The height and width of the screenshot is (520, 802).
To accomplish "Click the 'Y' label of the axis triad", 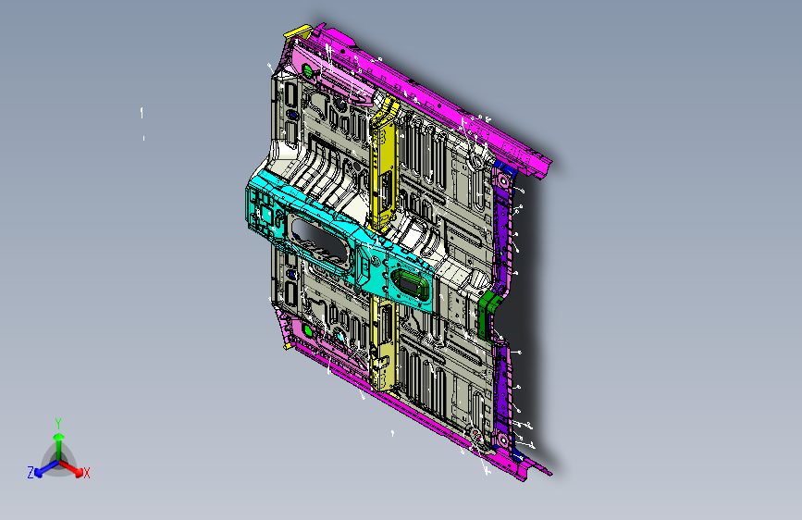I will (x=58, y=424).
